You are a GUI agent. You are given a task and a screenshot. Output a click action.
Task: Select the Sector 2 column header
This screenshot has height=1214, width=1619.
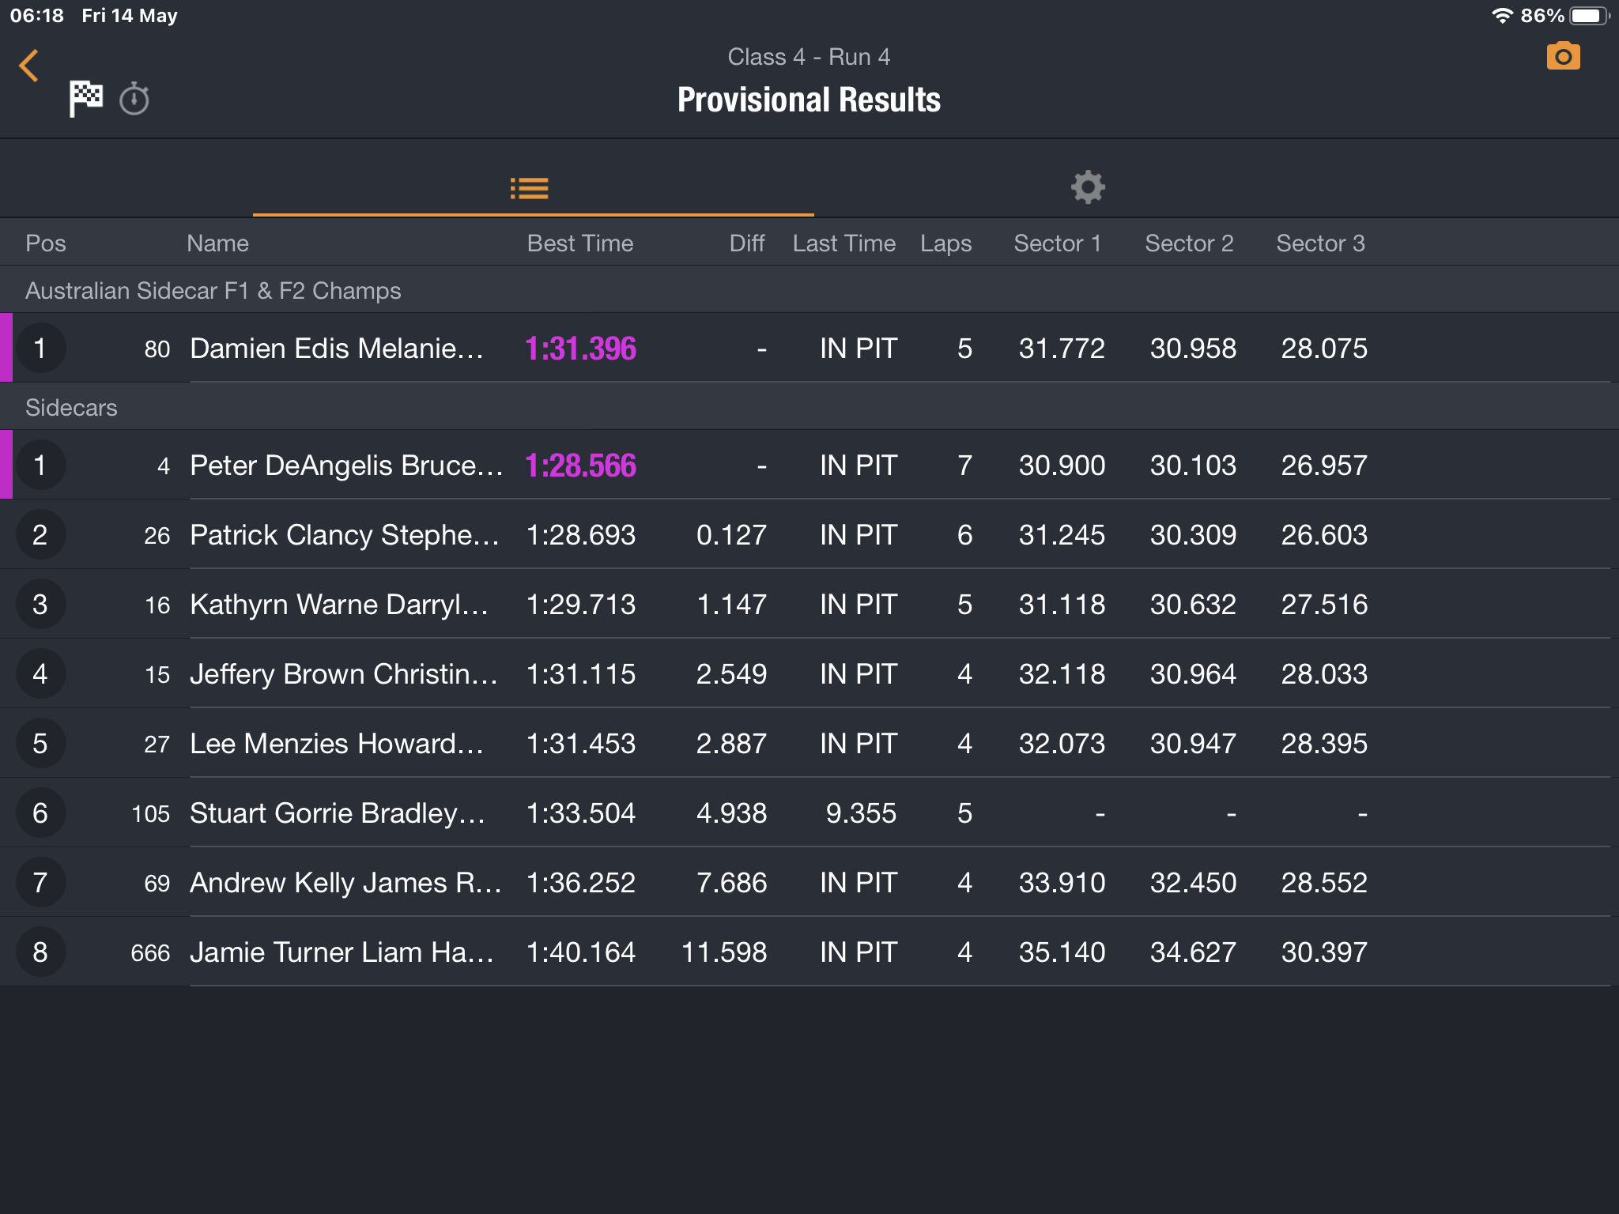(x=1189, y=243)
